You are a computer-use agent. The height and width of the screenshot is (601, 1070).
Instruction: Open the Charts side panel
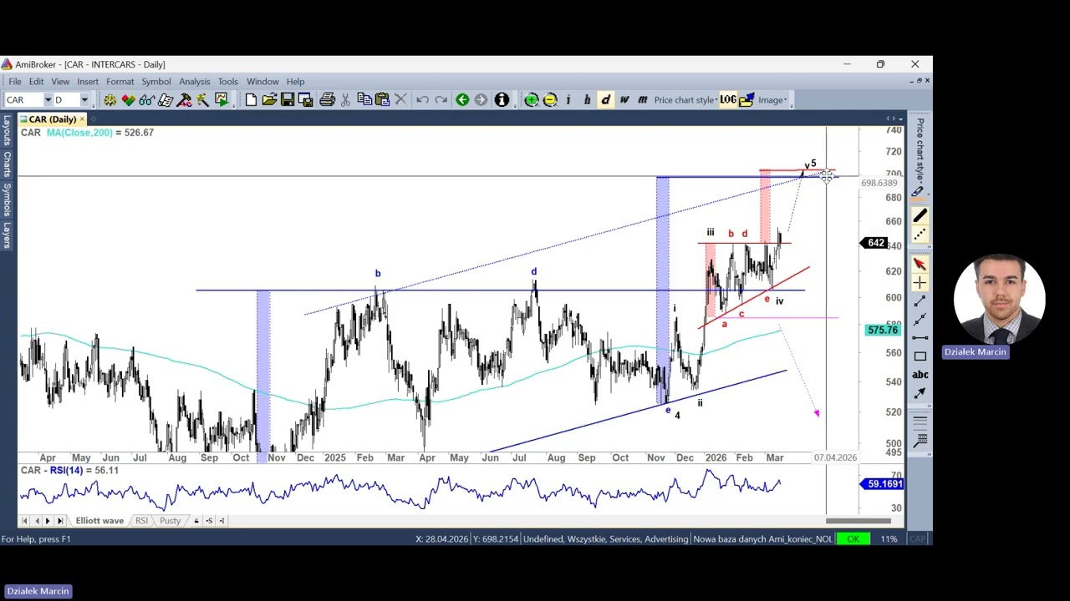pos(7,165)
